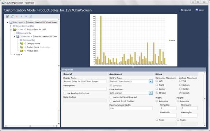
Task: Click the Rows Layout icon in tree
Action: click(11, 22)
